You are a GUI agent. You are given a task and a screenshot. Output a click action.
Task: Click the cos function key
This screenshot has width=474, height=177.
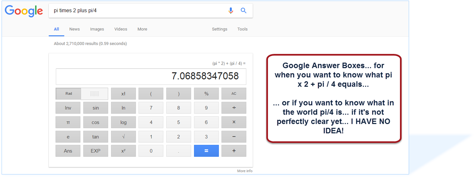[x=96, y=122]
